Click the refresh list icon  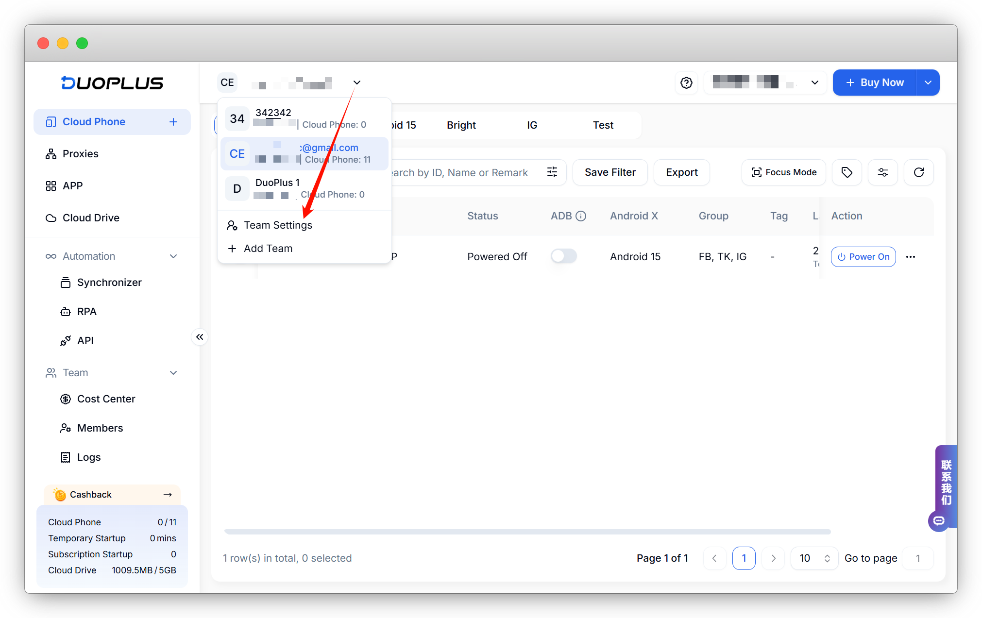pos(918,172)
